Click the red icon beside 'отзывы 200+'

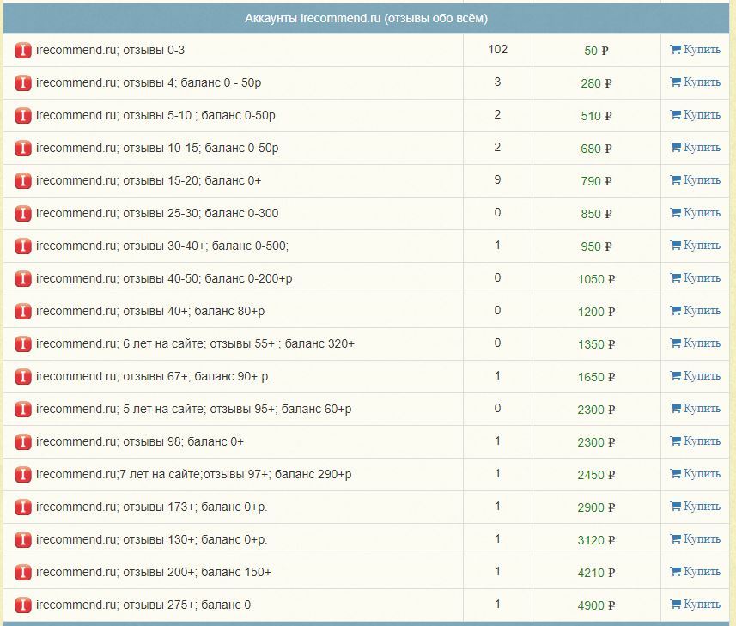23,573
